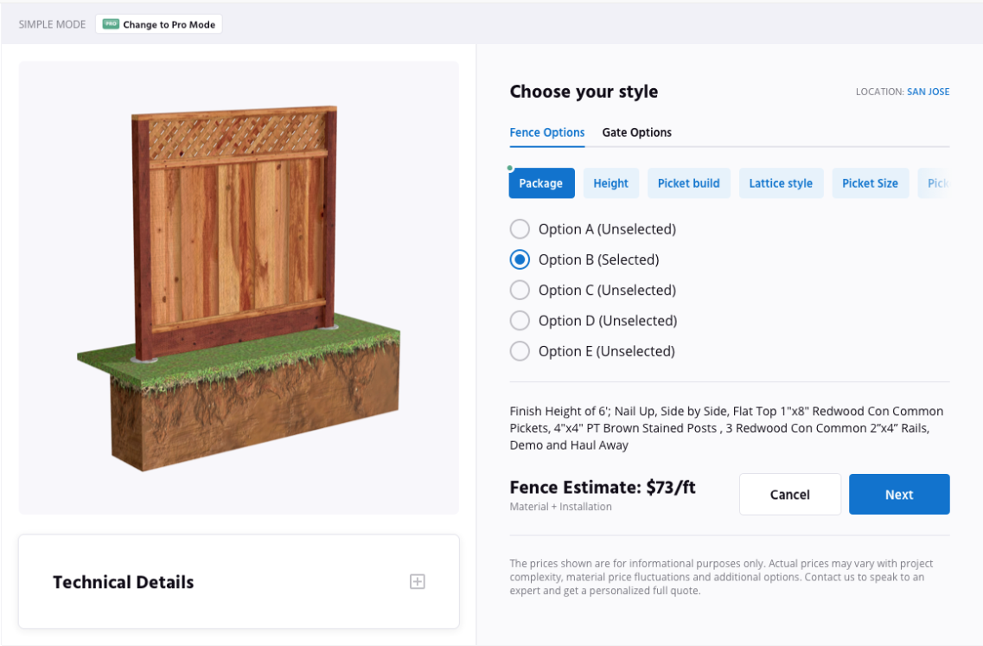Show Picket build options
The width and height of the screenshot is (983, 646).
689,183
